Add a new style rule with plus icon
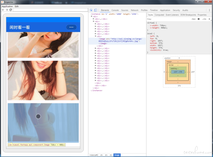This screenshot has width=213, height=157. coord(209,19)
